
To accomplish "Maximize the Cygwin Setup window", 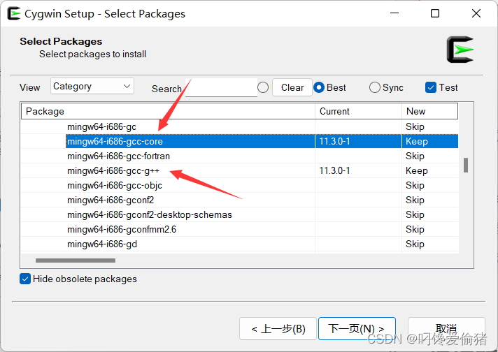I will tap(435, 13).
